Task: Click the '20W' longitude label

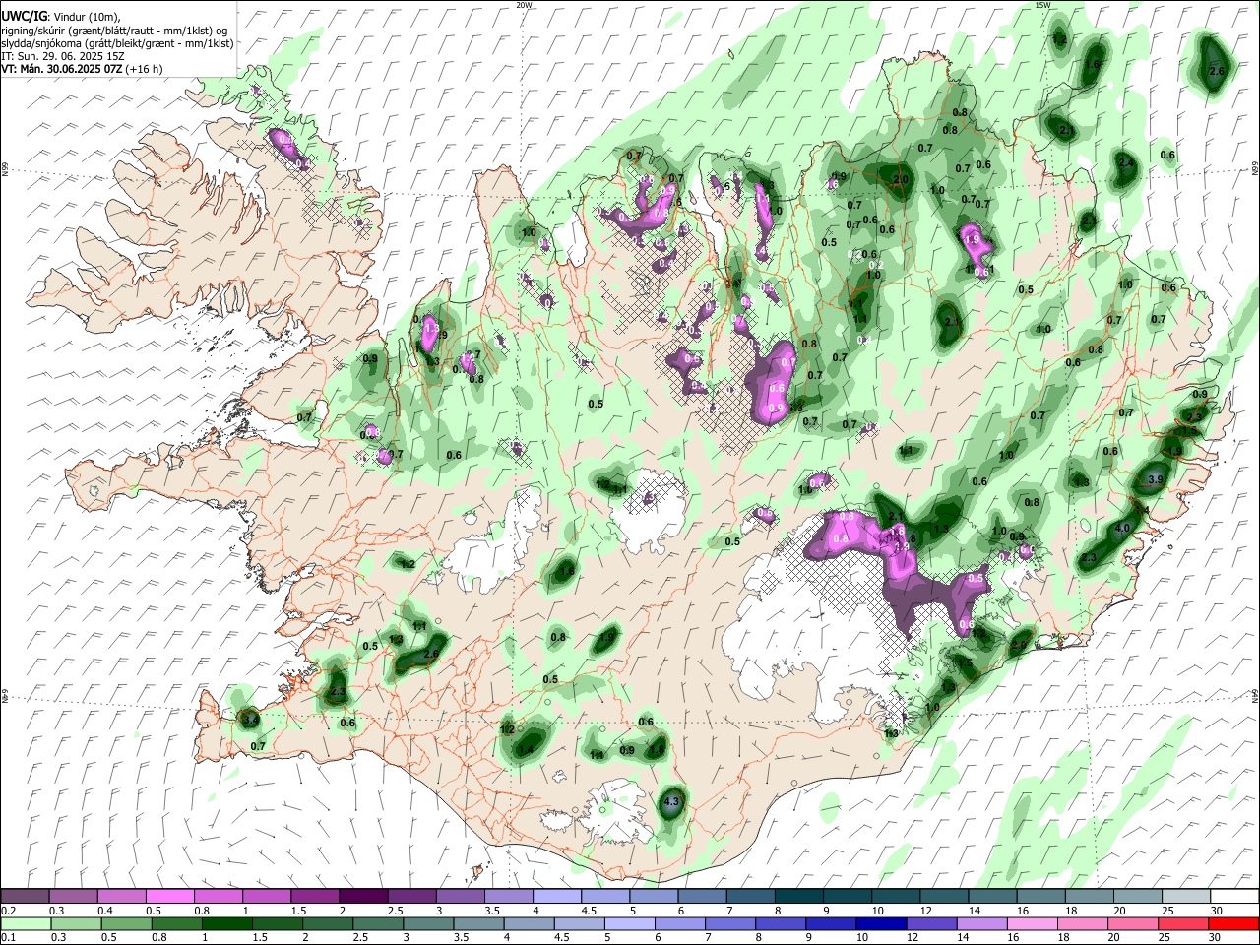Action: click(x=524, y=5)
